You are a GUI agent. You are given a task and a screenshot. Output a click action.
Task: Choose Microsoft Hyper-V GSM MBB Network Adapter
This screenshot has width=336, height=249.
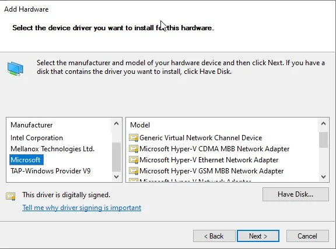pyautogui.click(x=212, y=171)
